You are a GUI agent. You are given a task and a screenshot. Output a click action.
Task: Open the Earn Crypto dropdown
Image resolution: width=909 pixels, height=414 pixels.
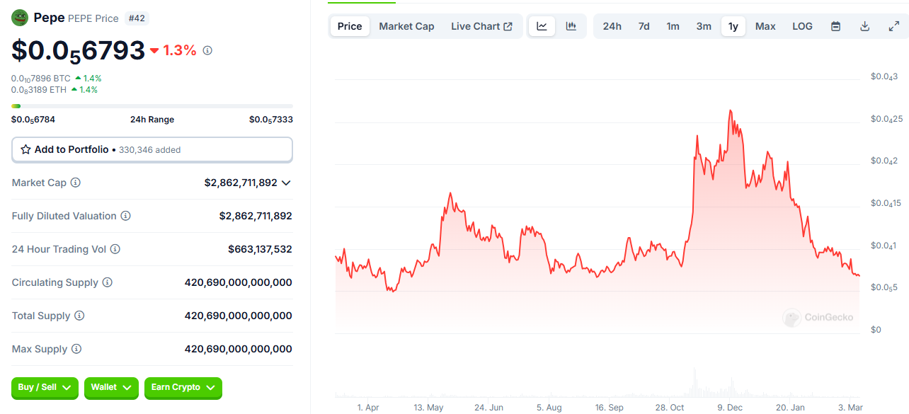tap(183, 387)
